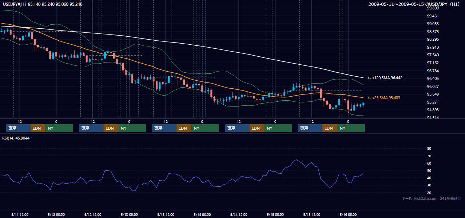This screenshot has height=218, width=465.
Task: Click price axis level 97.540
Action: [x=433, y=55]
